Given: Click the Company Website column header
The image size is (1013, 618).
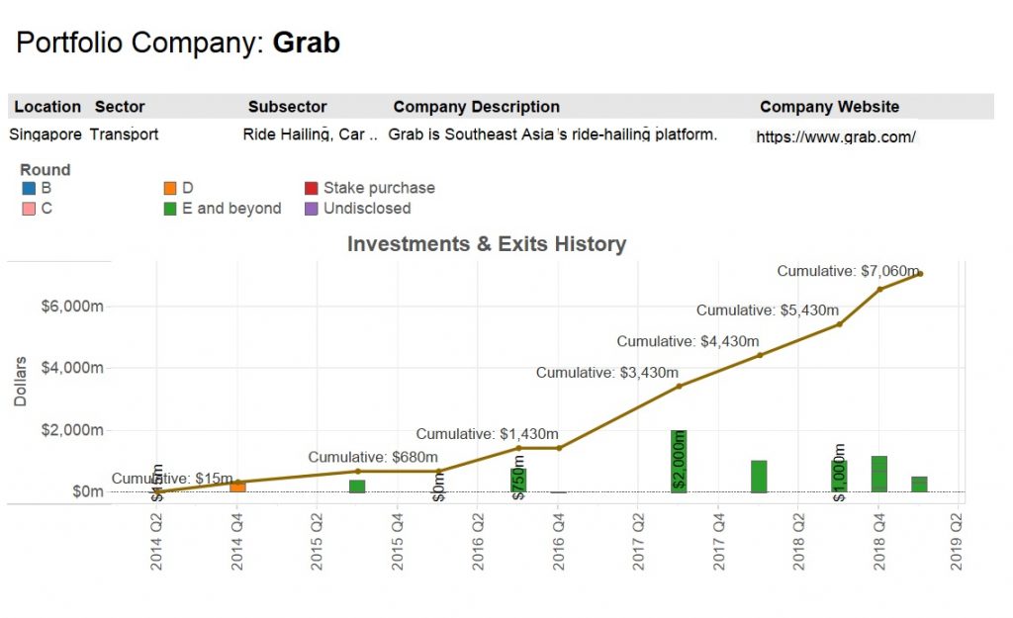Looking at the screenshot, I should pyautogui.click(x=829, y=107).
